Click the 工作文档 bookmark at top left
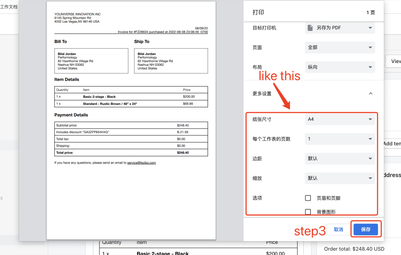 coord(9,7)
